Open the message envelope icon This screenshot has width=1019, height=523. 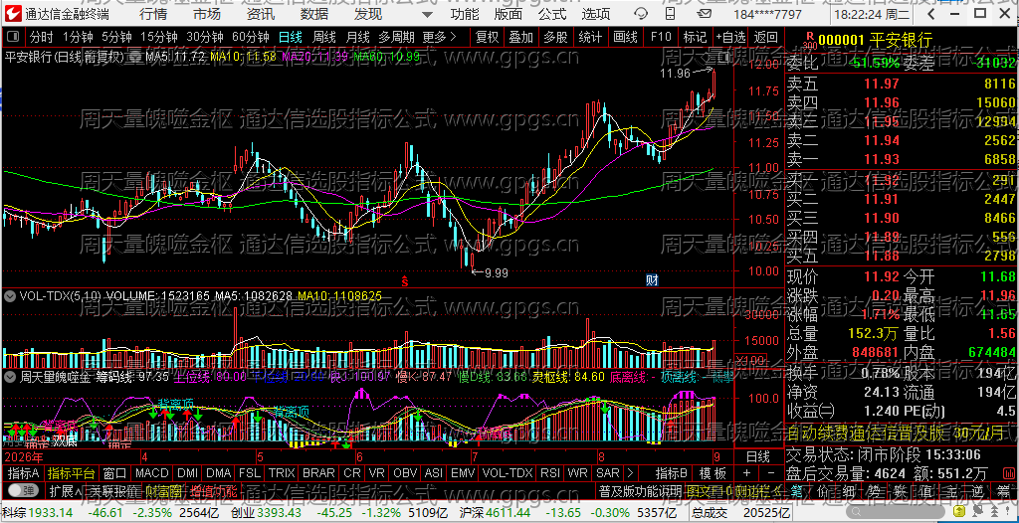(704, 14)
